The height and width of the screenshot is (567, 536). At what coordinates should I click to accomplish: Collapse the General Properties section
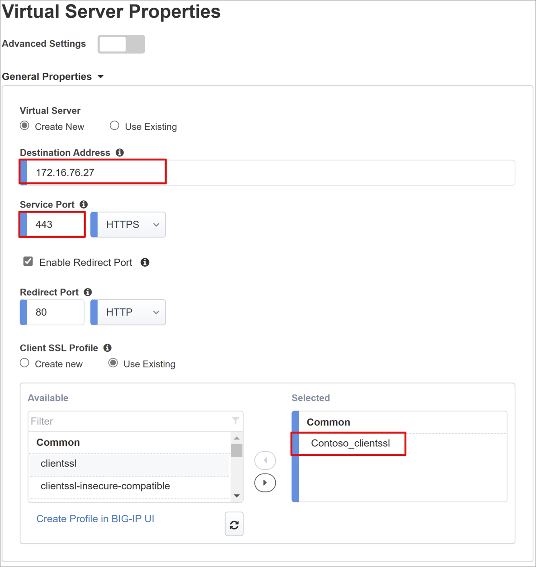point(100,76)
